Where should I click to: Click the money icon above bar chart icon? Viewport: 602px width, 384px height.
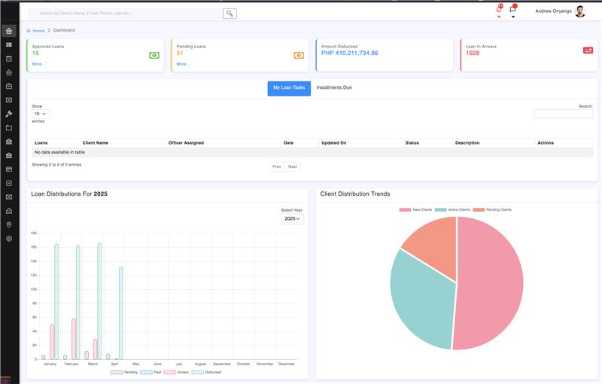tap(9, 197)
